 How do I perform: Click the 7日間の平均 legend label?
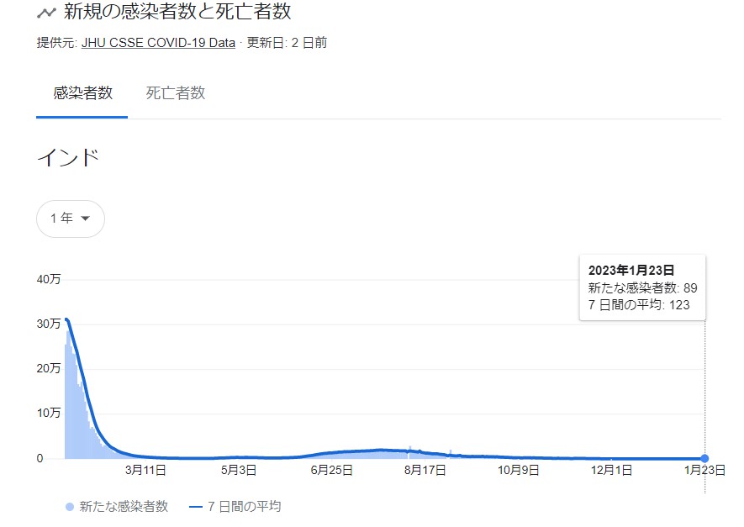tap(245, 507)
